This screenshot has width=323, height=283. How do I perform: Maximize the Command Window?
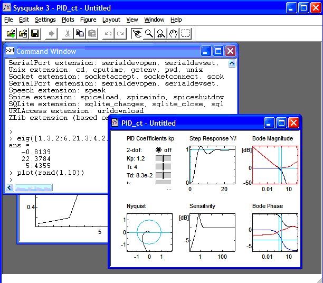[x=218, y=51]
